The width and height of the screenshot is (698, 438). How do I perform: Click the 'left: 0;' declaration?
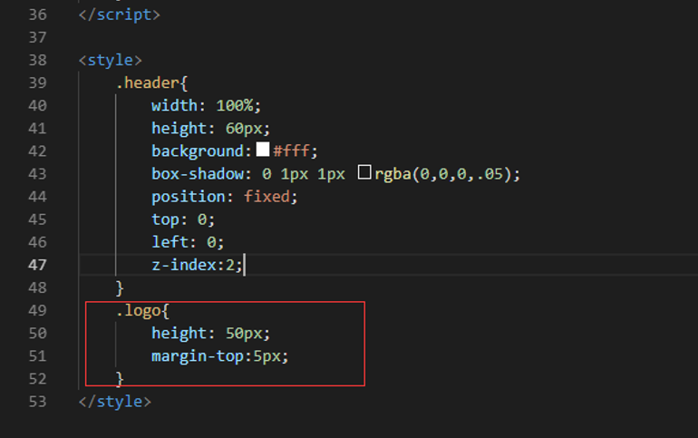(x=188, y=242)
